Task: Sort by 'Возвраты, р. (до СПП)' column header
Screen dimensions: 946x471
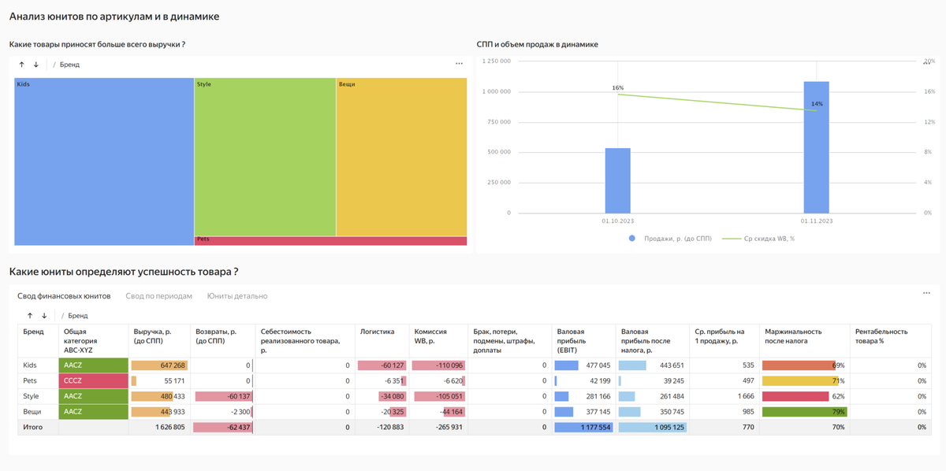Action: (x=222, y=341)
